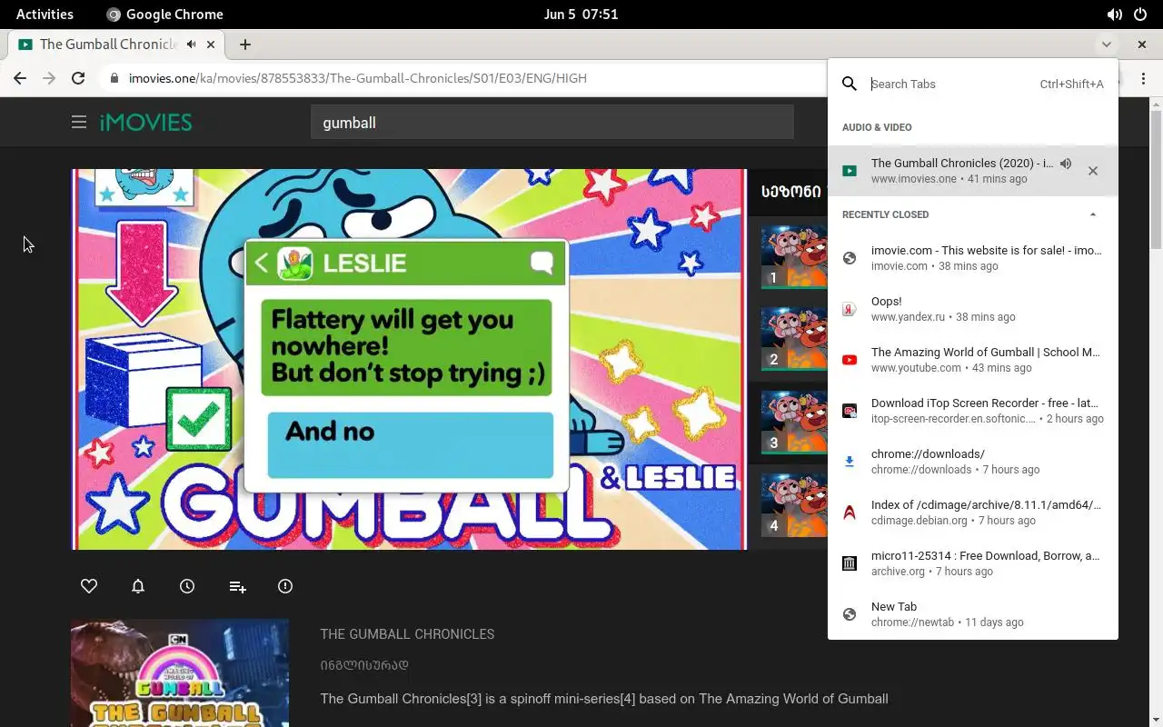Open the Activities overview

click(x=45, y=14)
